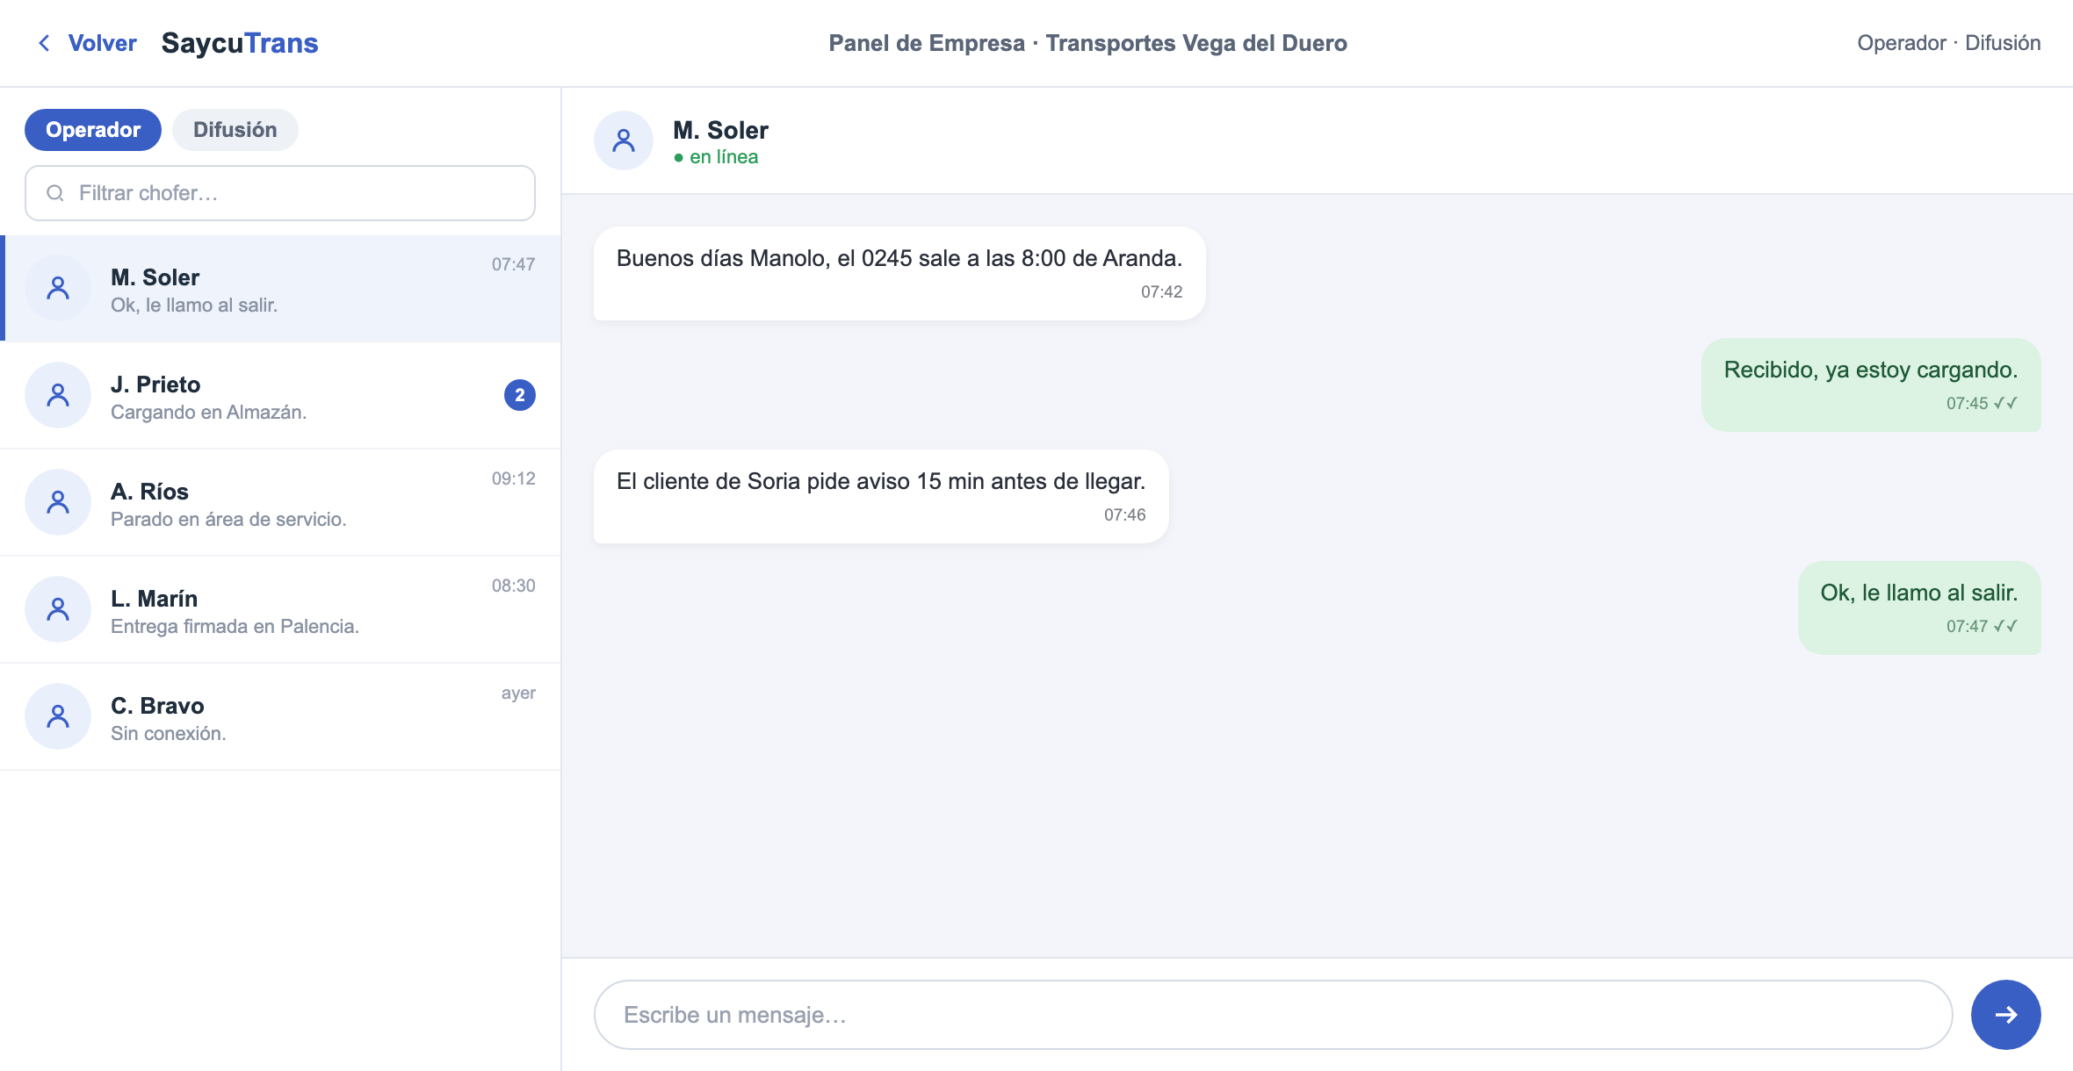Click the unread badge showing 2 on J. Prieto

[x=520, y=395]
